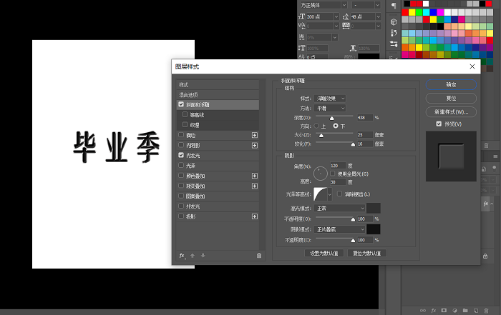This screenshot has height=315, width=501.
Task: Delete effect with dialog trash icon
Action: click(x=258, y=255)
